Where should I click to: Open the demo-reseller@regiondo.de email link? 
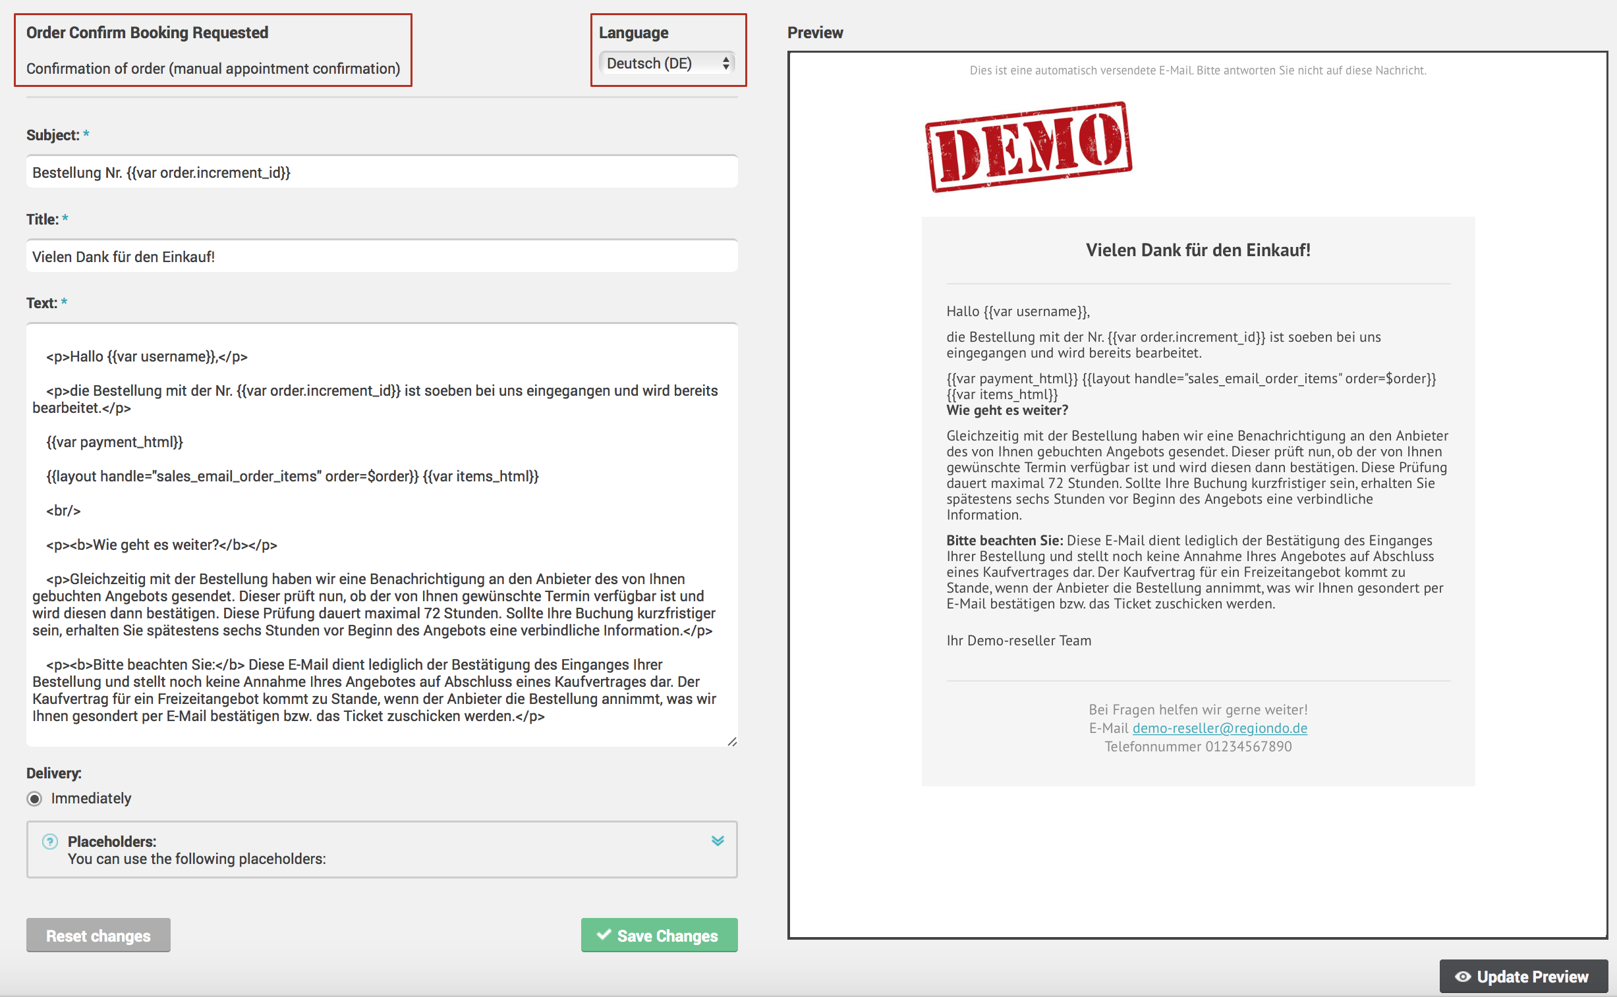point(1220,728)
